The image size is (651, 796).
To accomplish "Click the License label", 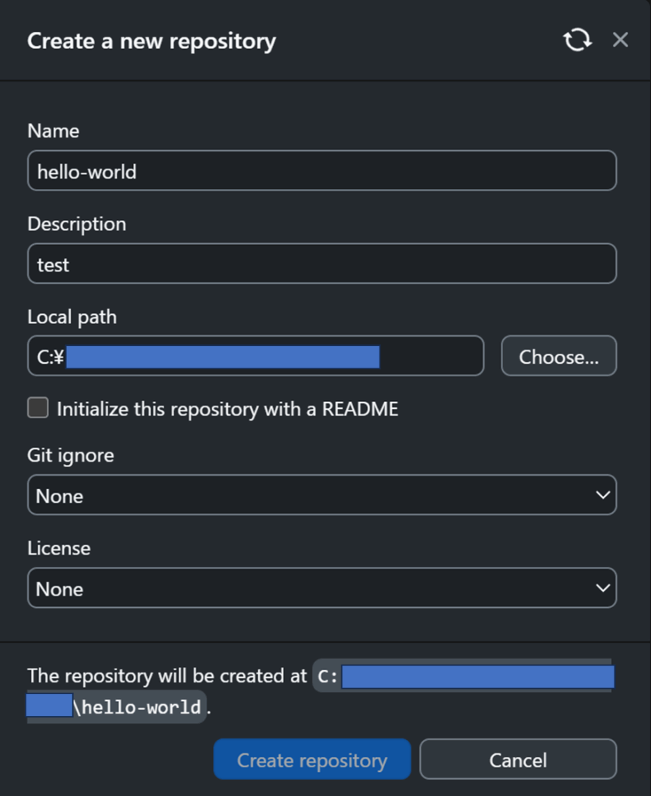I will coord(59,548).
